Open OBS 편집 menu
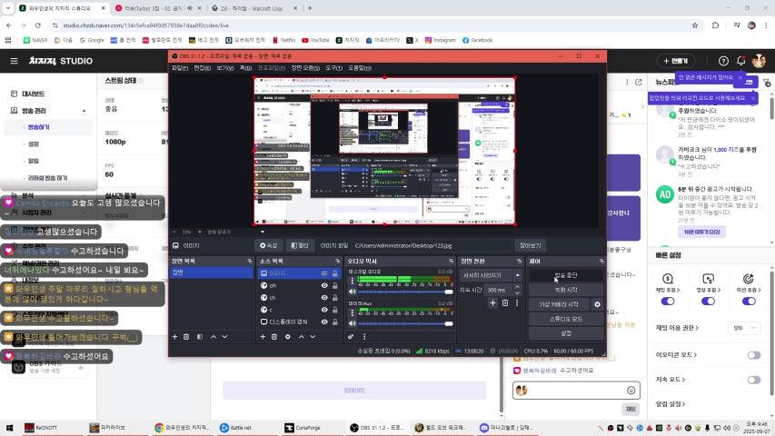The height and width of the screenshot is (436, 775). 202,68
